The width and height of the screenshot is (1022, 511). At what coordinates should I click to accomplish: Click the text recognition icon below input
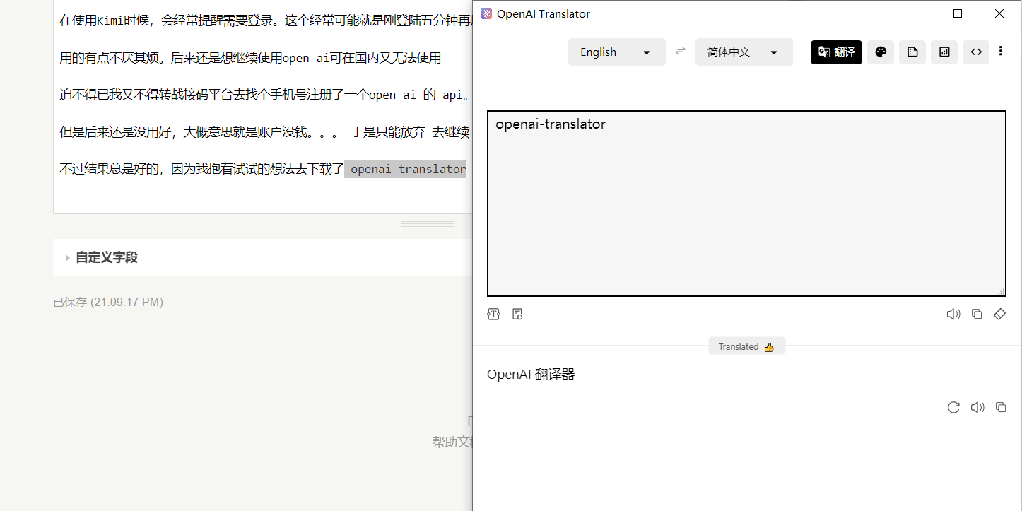coord(493,315)
